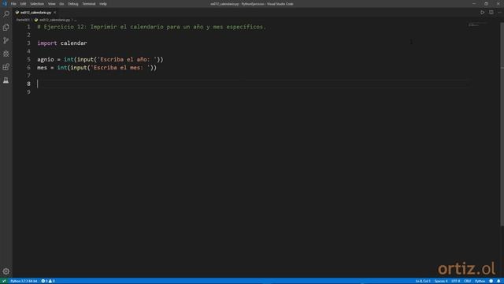Click the 'Escriba el año: ' string
Screen dimensions: 504x284
point(127,60)
